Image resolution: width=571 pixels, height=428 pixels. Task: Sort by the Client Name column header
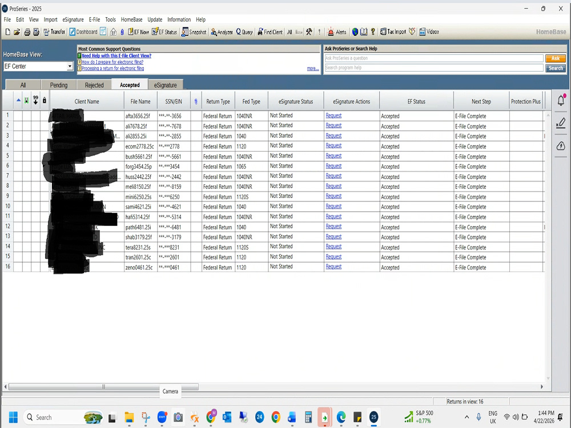point(87,102)
